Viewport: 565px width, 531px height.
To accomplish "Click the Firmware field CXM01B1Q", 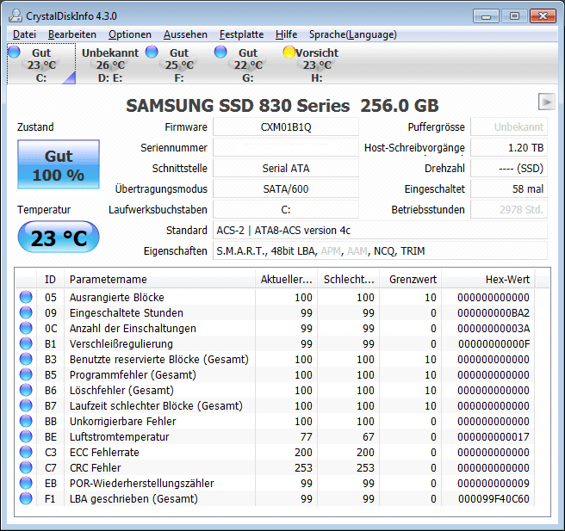I will click(286, 127).
